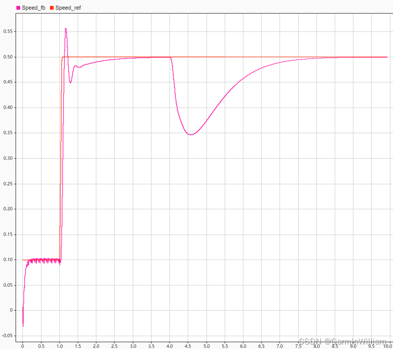The image size is (393, 349).
Task: Click the legend bar above the plot
Action: pyautogui.click(x=182, y=8)
